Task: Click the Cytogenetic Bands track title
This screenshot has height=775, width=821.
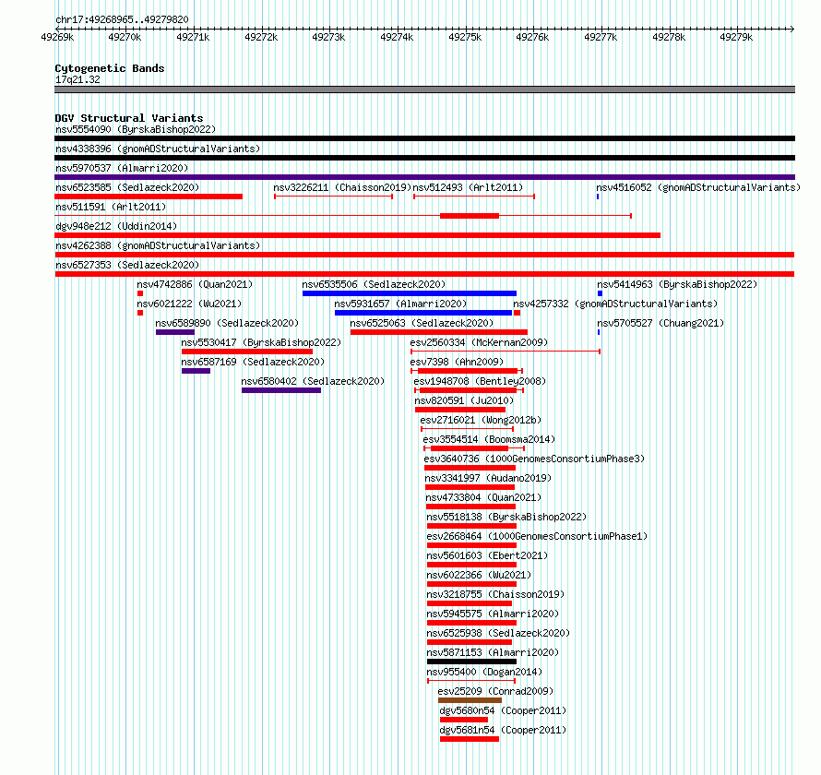Action: (x=110, y=68)
